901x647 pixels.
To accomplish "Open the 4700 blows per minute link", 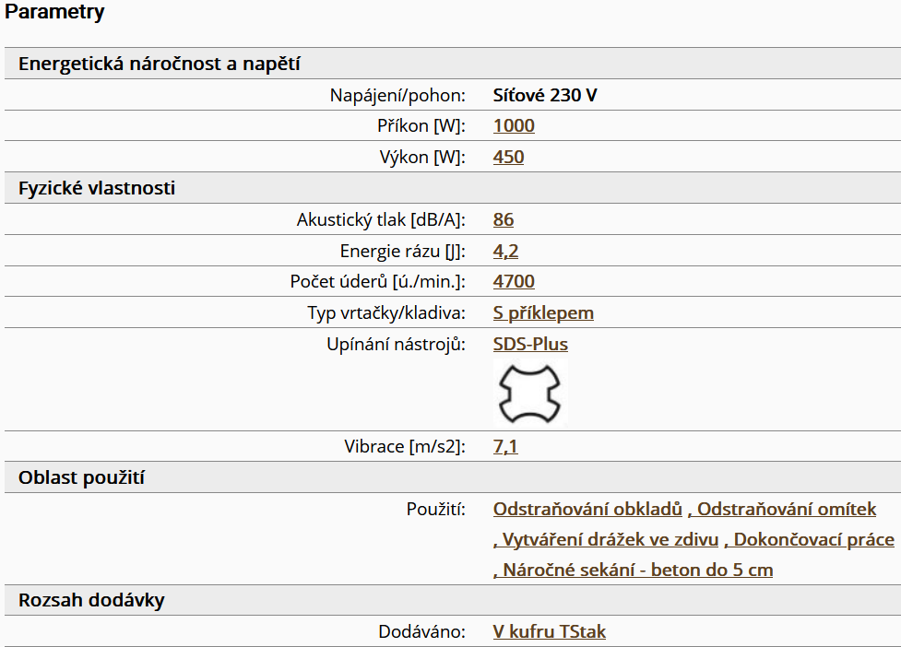I will [514, 282].
